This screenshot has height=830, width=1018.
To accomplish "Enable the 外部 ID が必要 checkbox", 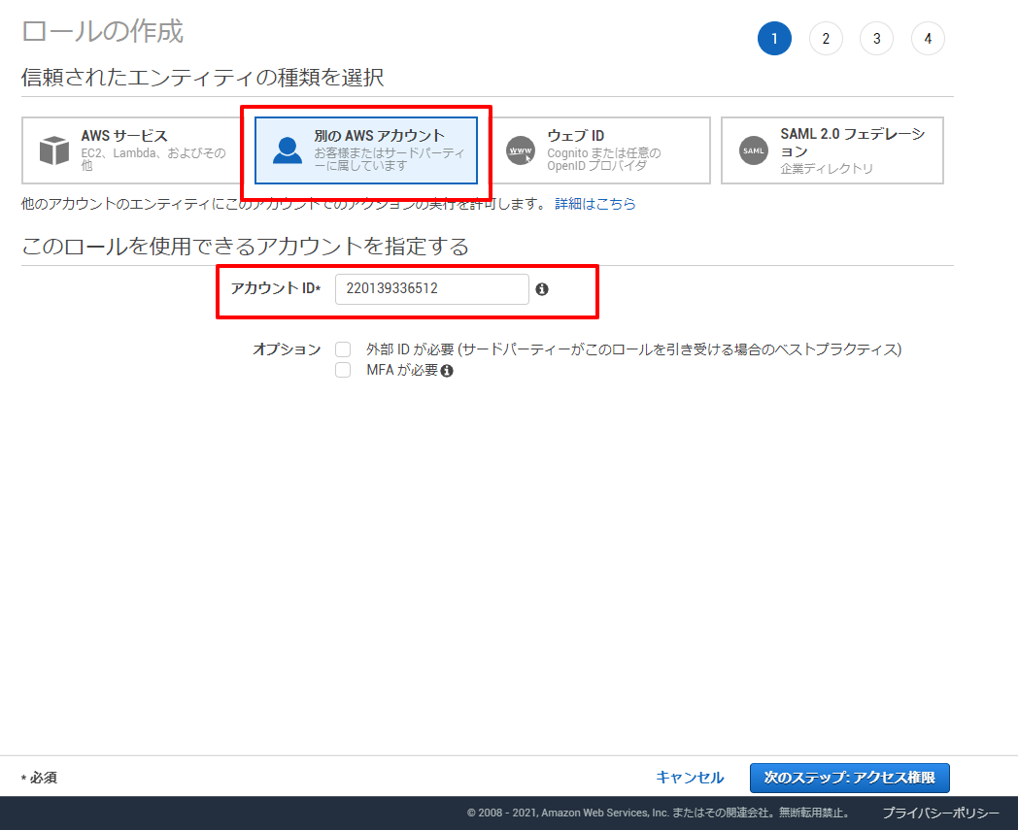I will [x=343, y=349].
